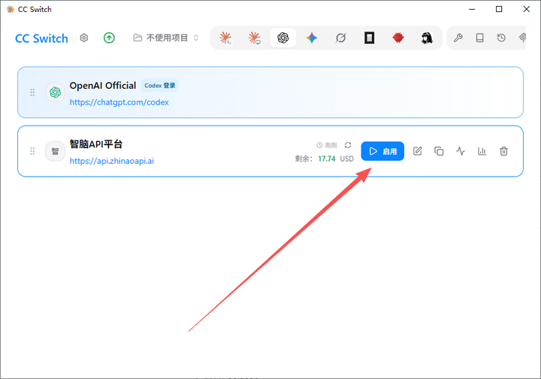The width and height of the screenshot is (541, 379).
Task: Run speed test on 智脑API平台
Action: click(x=461, y=151)
